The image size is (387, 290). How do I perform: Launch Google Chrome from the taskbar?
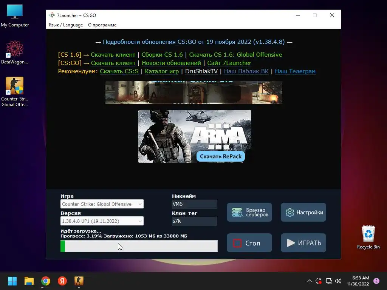click(46, 281)
